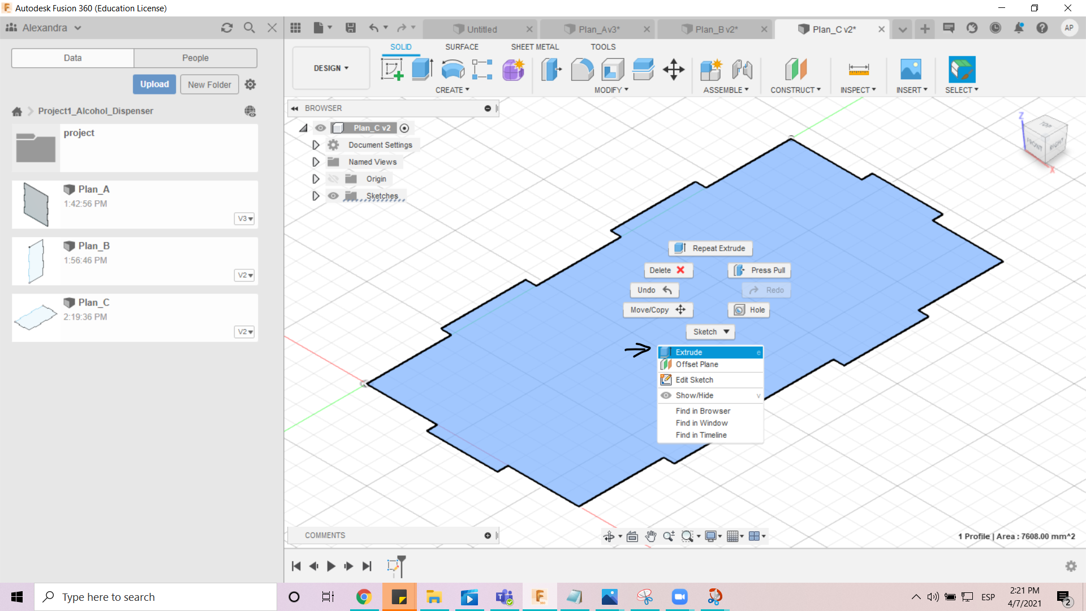The image size is (1086, 611).
Task: Click the ViewCube to reorient view
Action: point(1045,140)
